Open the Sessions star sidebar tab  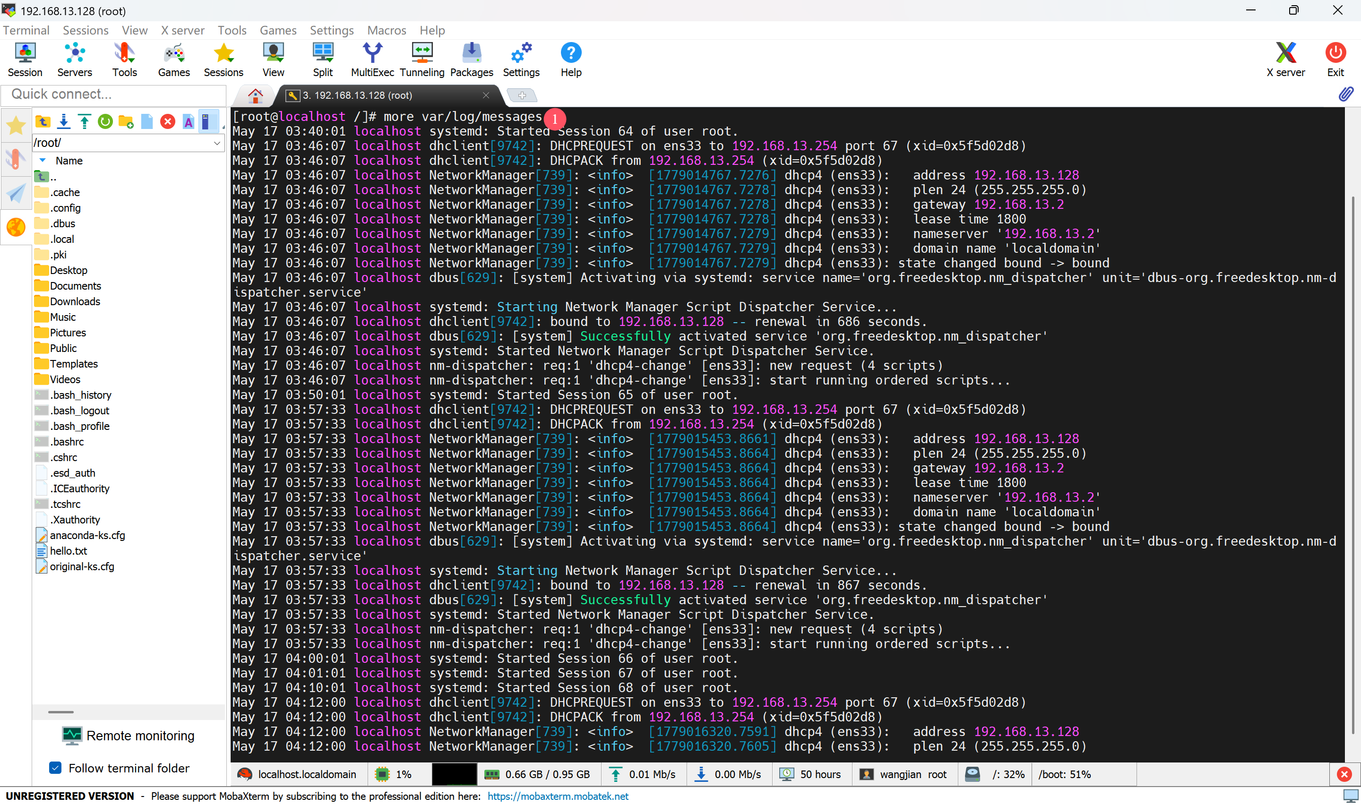pos(16,126)
